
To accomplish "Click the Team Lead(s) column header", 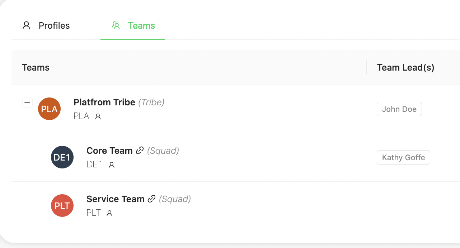I will (405, 68).
